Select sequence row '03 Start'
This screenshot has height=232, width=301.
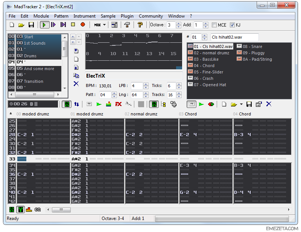35,36
